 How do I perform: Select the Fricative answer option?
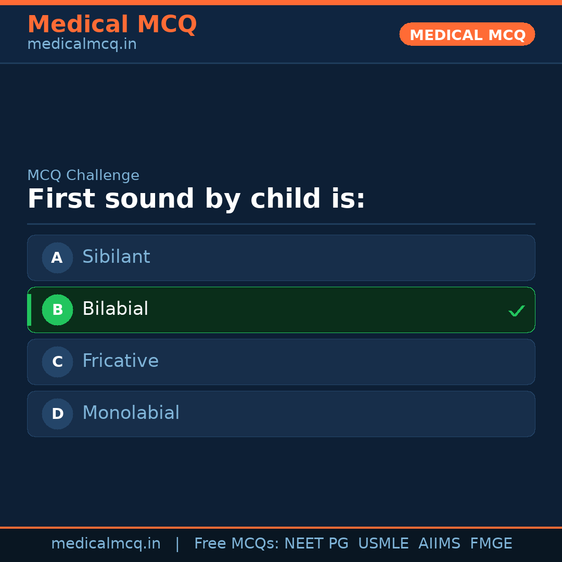(x=281, y=362)
